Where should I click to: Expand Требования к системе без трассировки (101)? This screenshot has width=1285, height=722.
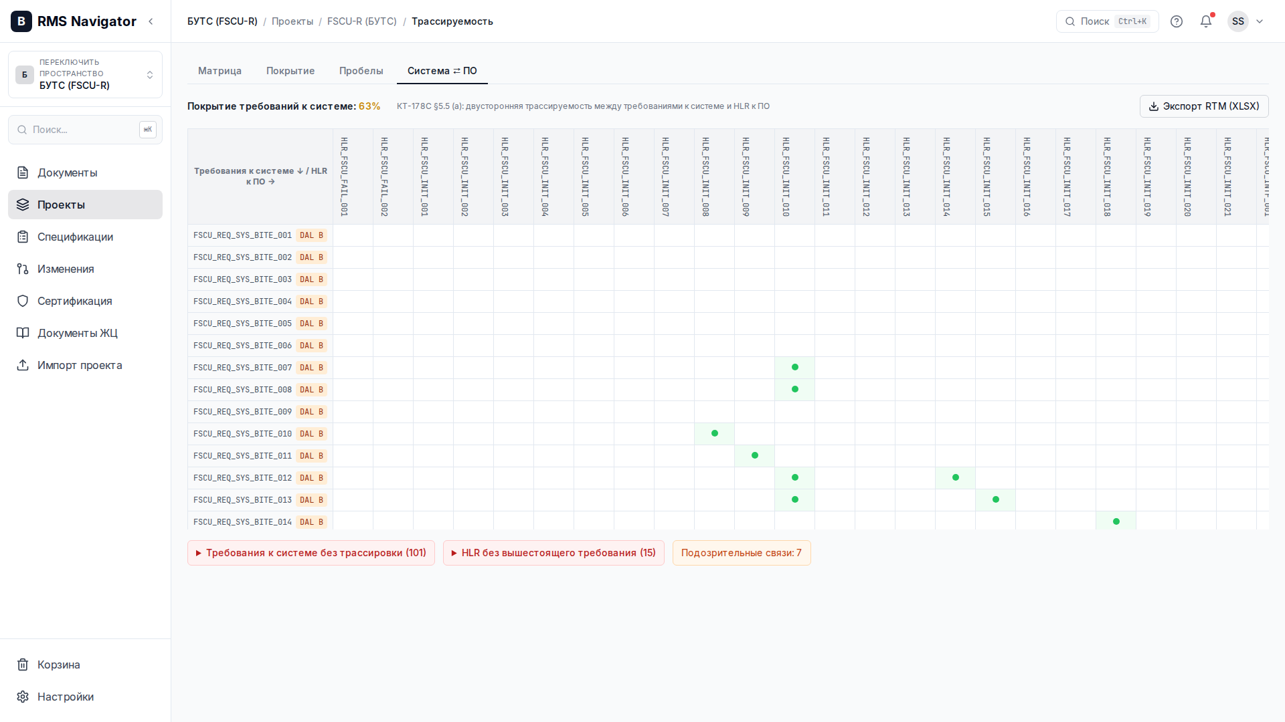pos(311,553)
